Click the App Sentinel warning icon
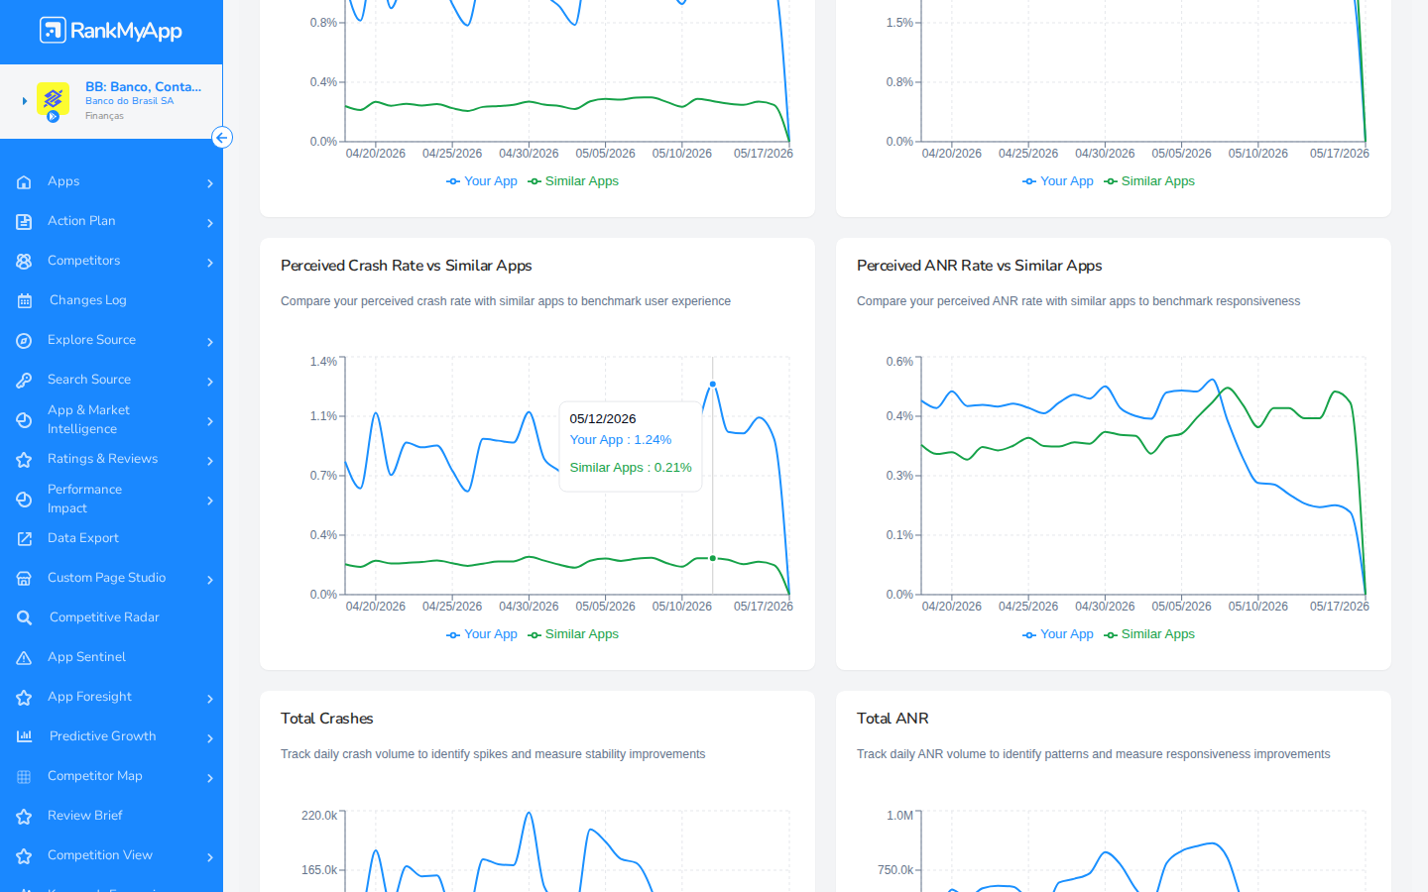 (x=24, y=658)
